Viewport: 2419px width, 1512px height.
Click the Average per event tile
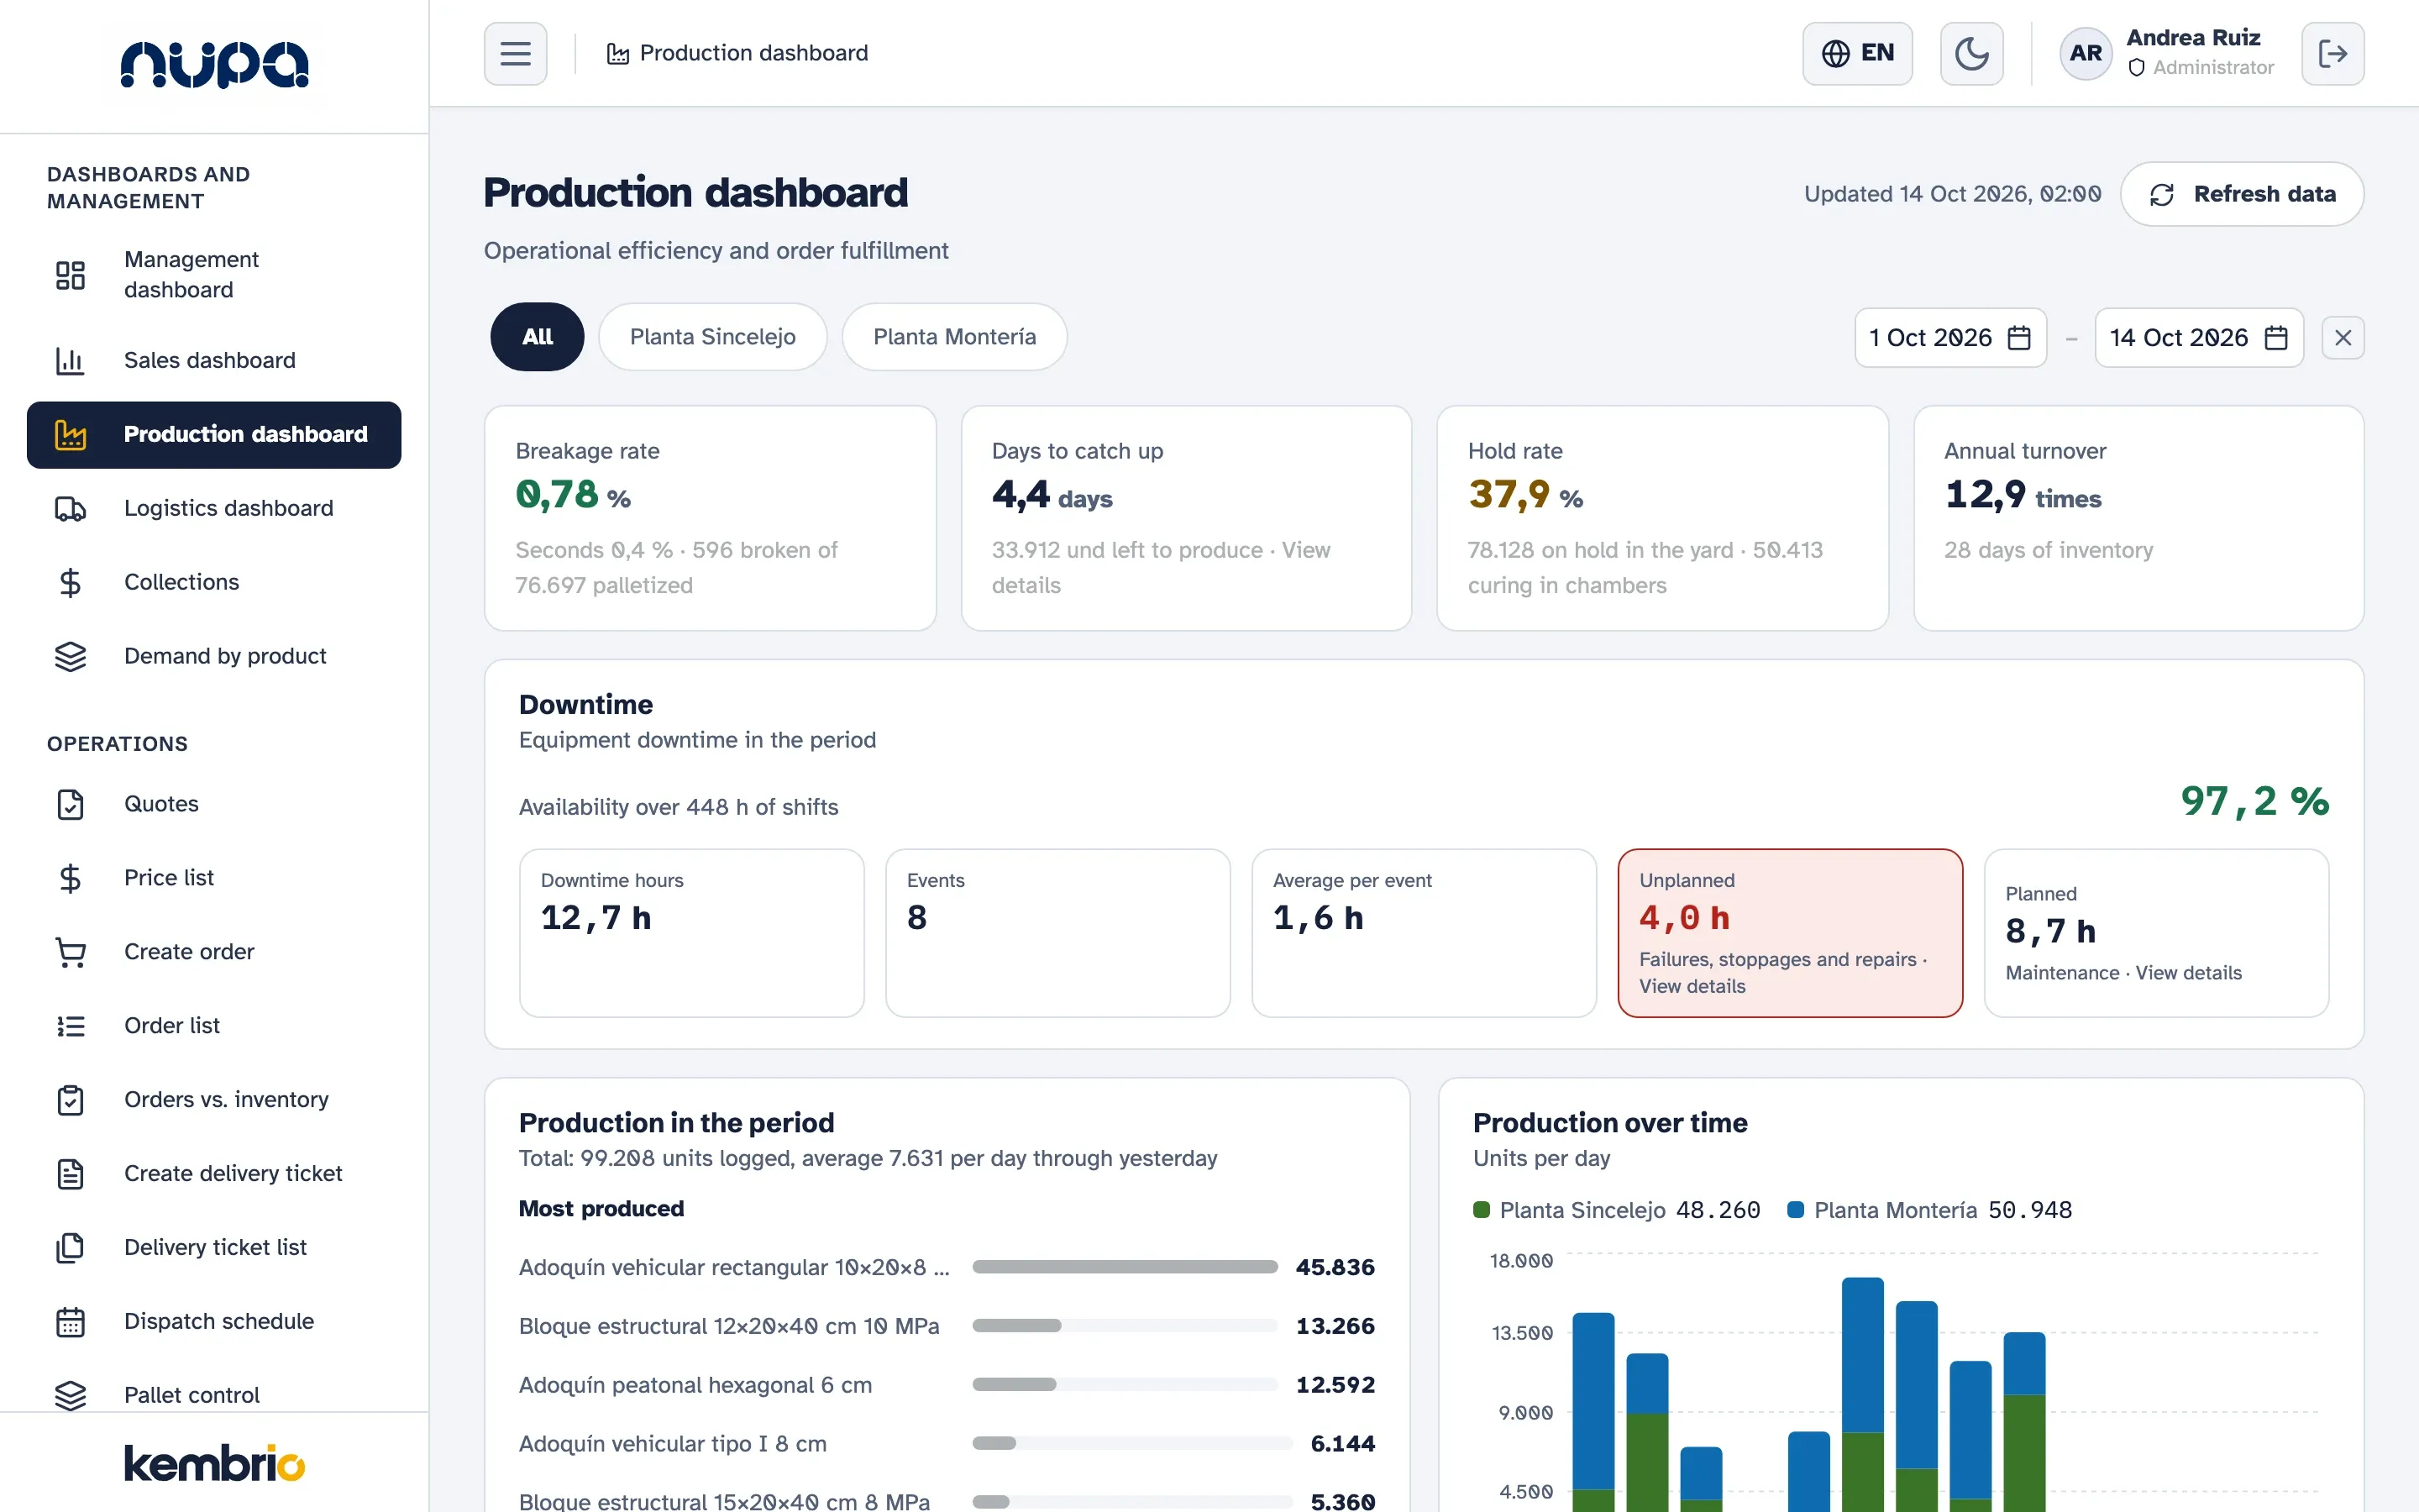1424,933
